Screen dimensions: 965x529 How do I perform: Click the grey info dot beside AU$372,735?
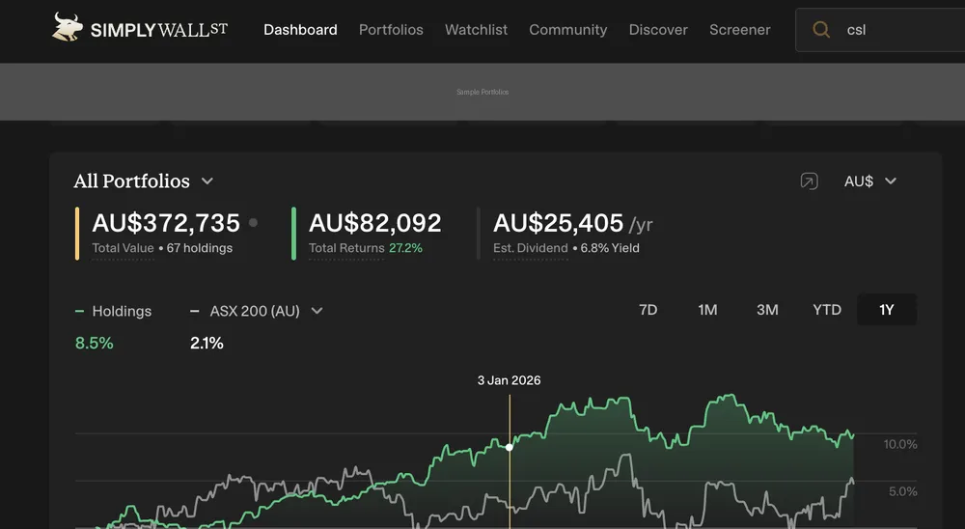pyautogui.click(x=253, y=223)
